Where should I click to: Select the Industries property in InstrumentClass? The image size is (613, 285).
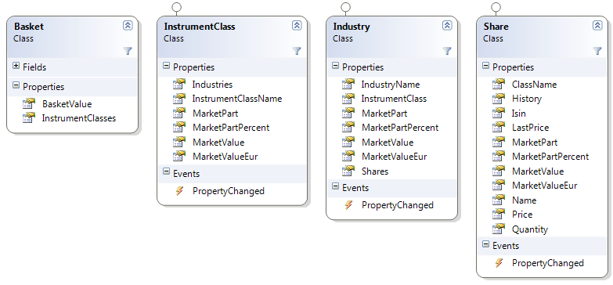click(x=212, y=85)
